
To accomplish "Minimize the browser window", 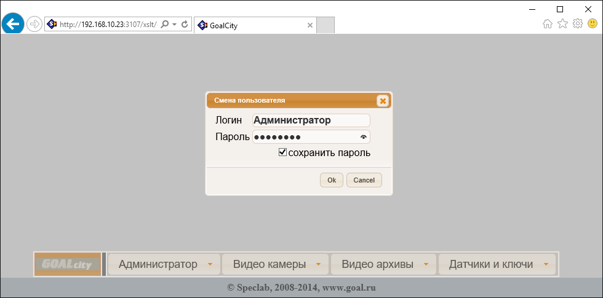I will click(x=532, y=9).
